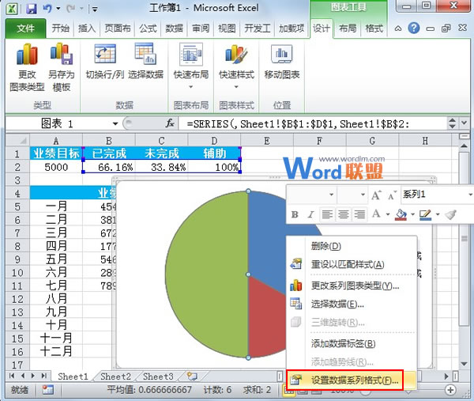Click the Undo icon
This screenshot has width=474, height=401.
(x=47, y=9)
